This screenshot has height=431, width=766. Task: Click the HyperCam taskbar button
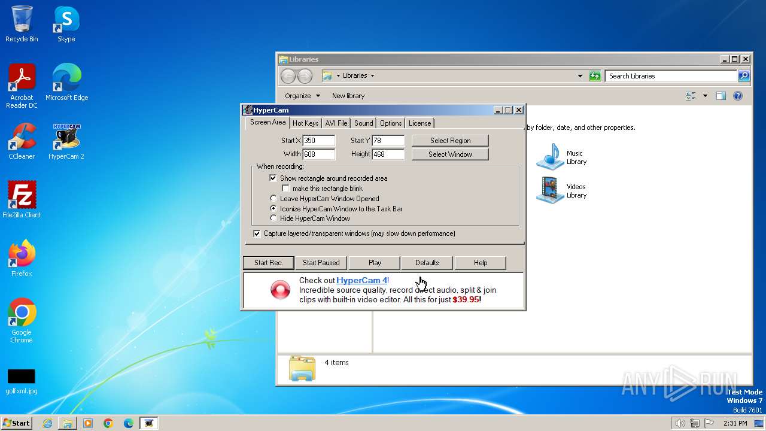click(149, 423)
